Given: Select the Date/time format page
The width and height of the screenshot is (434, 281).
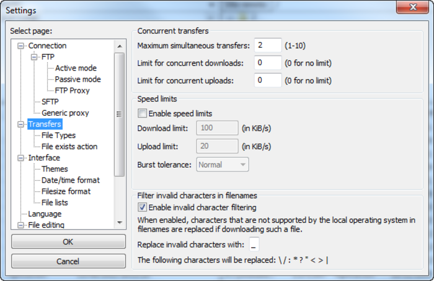Looking at the screenshot, I should click(x=70, y=180).
